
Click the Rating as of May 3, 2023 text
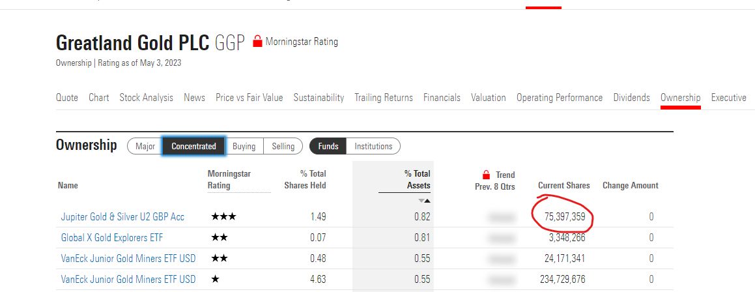pos(139,63)
